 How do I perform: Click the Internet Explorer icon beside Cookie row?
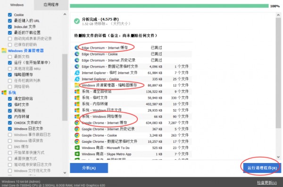tap(77, 79)
